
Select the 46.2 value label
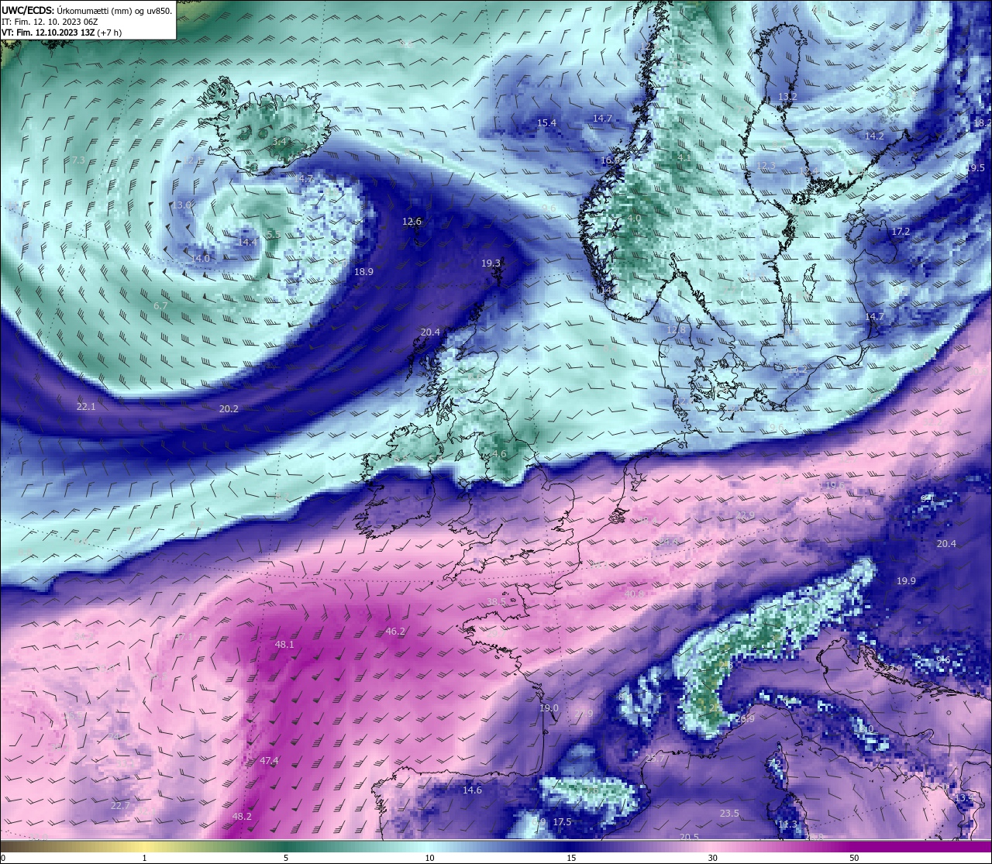[x=395, y=632]
